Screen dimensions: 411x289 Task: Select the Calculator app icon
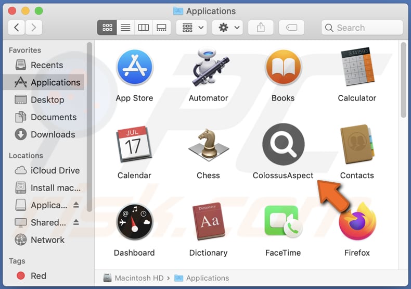(357, 67)
